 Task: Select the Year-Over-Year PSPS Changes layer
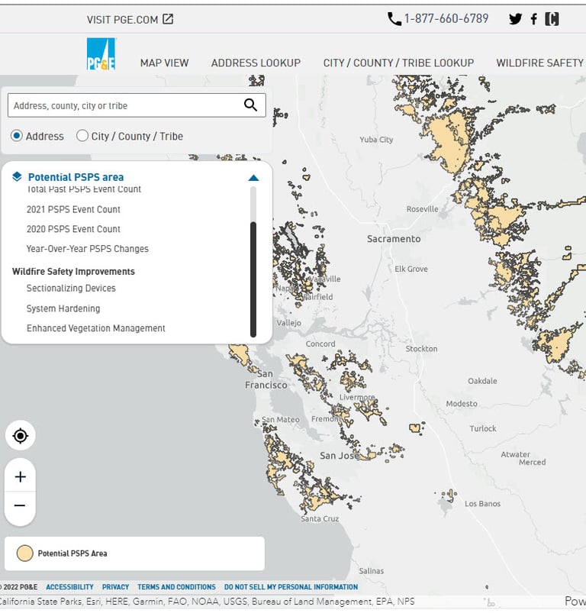(x=88, y=249)
